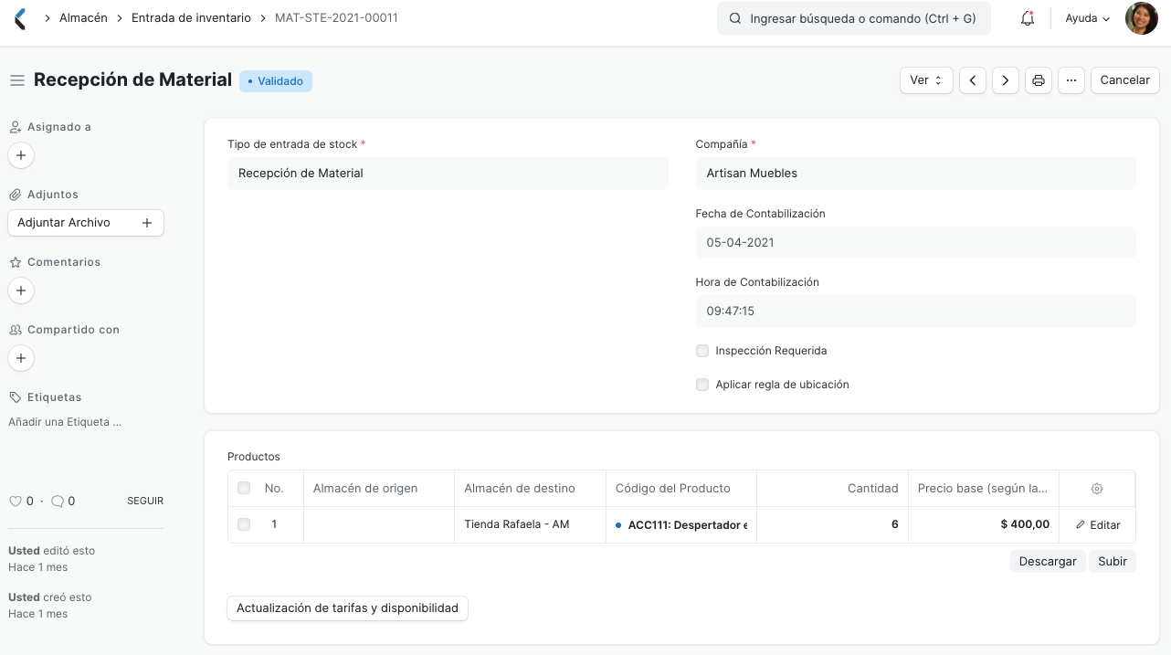Navigate to Almacén breadcrumb

pos(83,18)
